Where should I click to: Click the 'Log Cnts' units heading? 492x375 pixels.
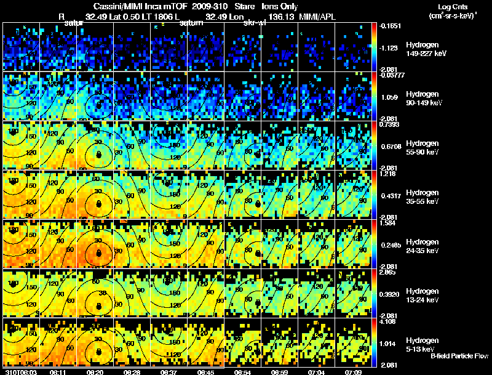point(453,7)
